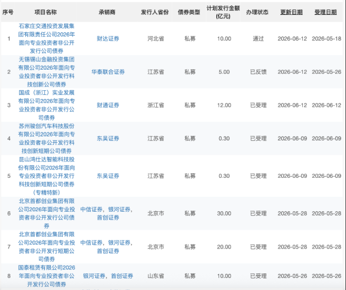This screenshot has width=346, height=290.
Task: Click the 债券类型 column header
Action: 189,12
